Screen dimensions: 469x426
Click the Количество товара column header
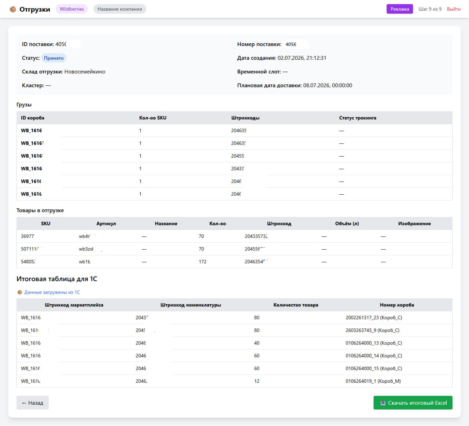click(296, 305)
